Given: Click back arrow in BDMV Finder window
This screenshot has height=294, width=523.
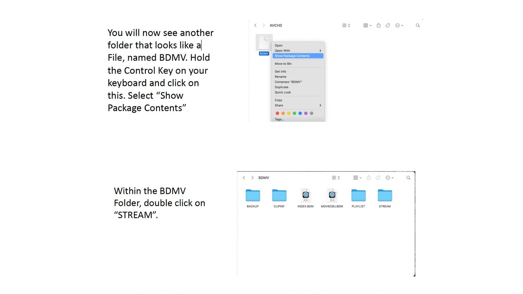Looking at the screenshot, I should pos(244,178).
